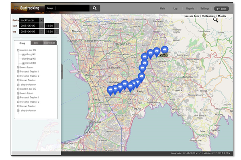Switch to the Log tab in side panel
This screenshot has width=241, height=160.
point(36,43)
